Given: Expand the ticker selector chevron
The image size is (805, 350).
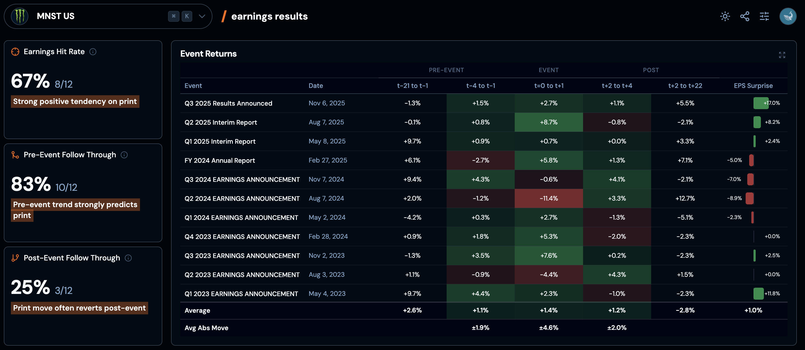Looking at the screenshot, I should coord(202,16).
